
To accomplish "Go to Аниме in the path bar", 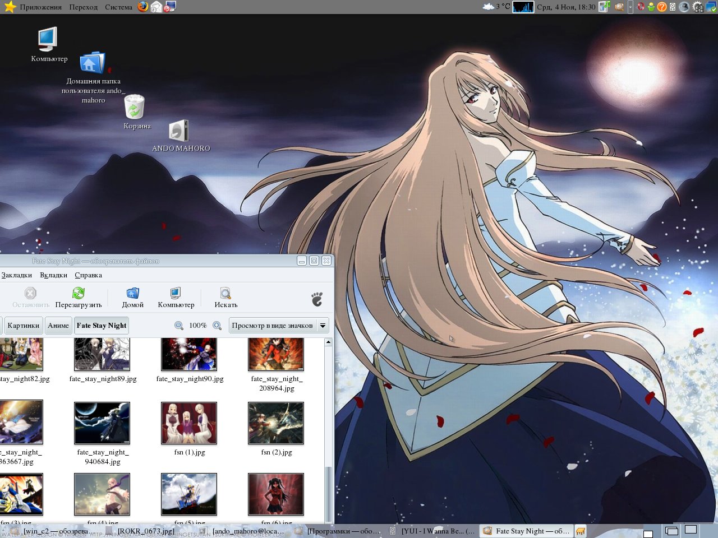I will click(58, 326).
